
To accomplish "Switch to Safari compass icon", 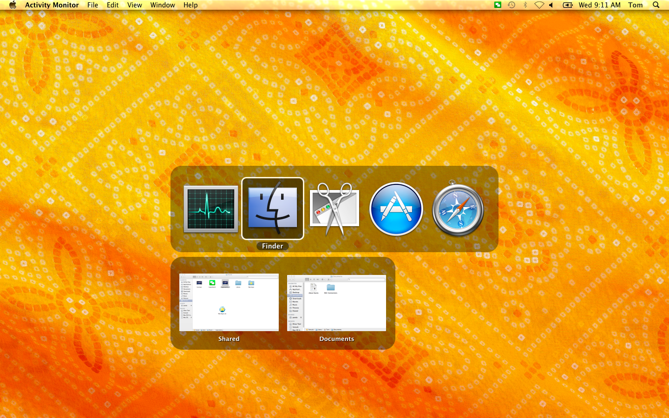I will pyautogui.click(x=458, y=209).
